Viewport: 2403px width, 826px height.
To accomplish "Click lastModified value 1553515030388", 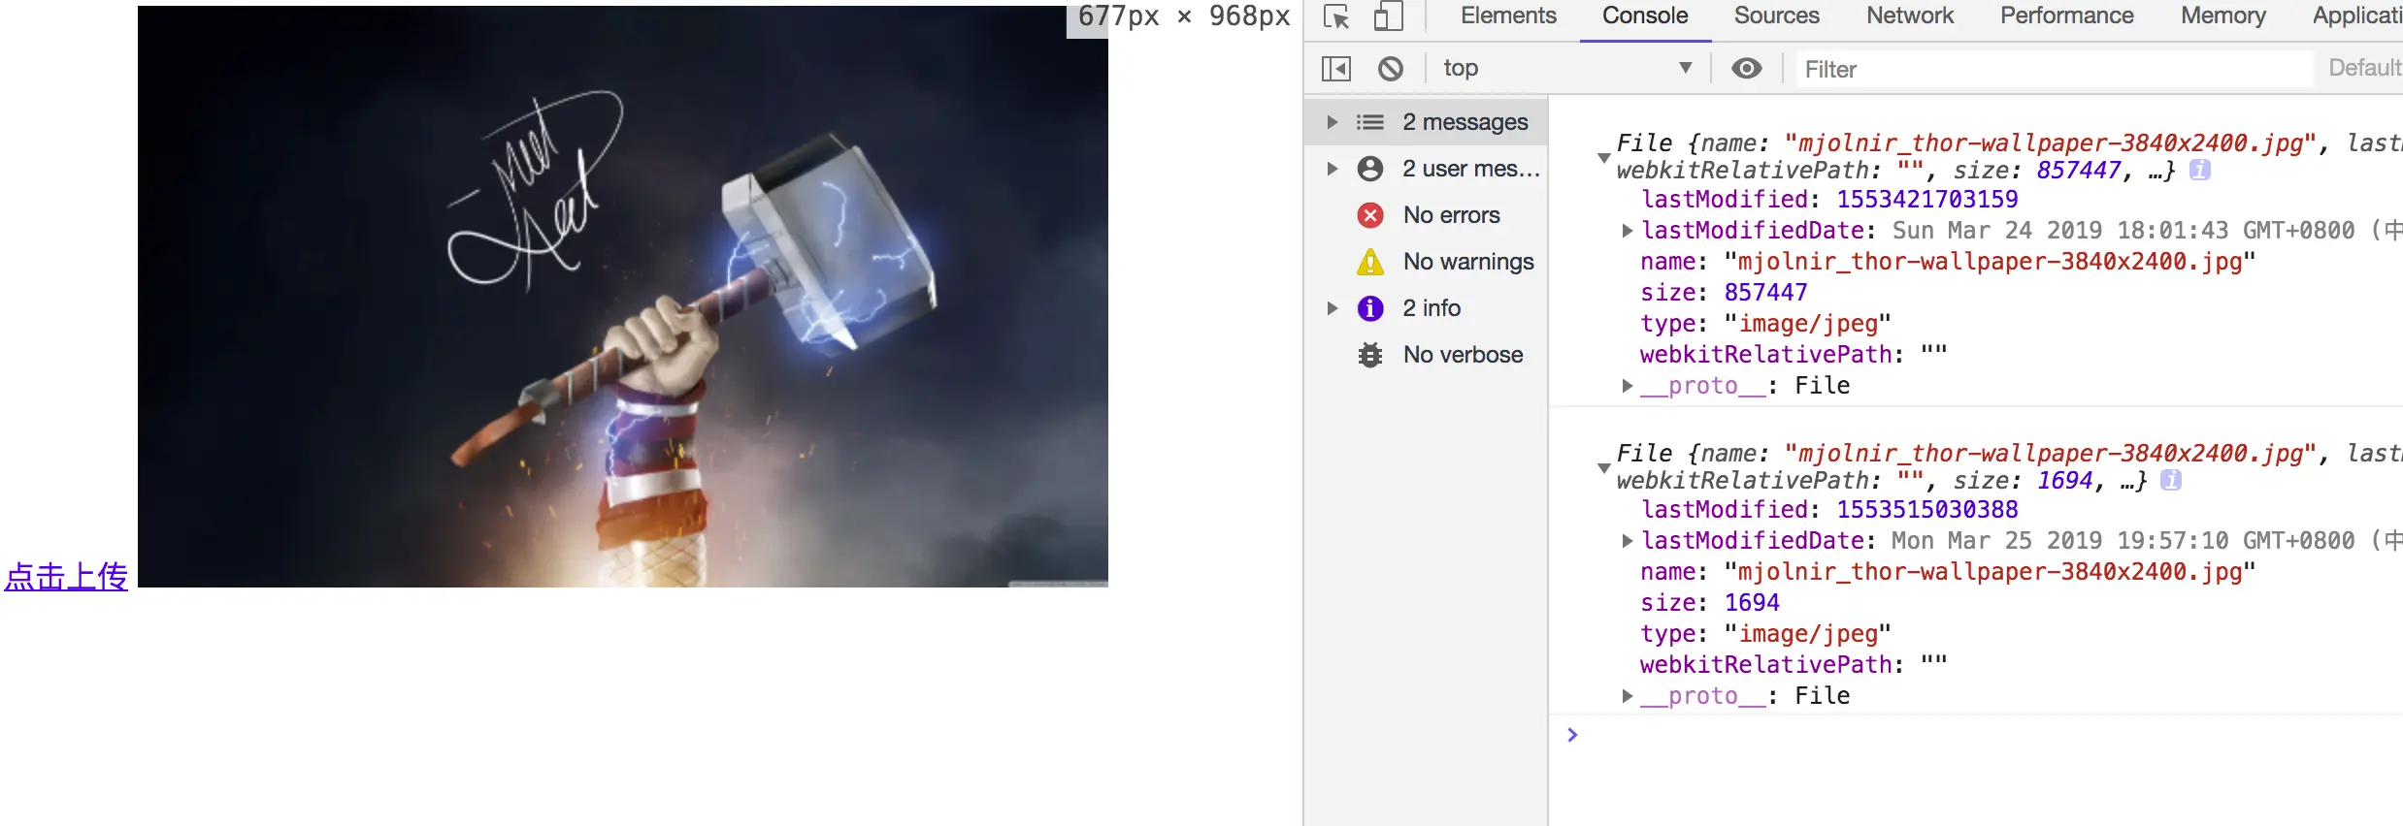I will pyautogui.click(x=1927, y=510).
